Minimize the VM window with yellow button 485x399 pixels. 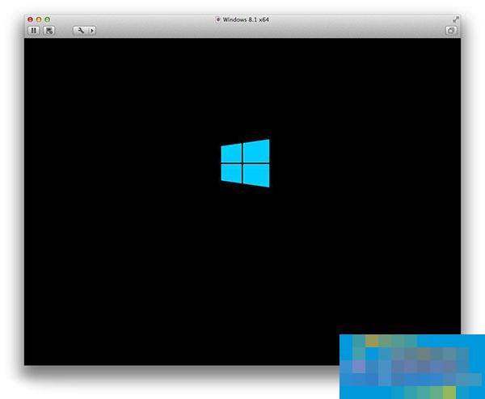[x=39, y=19]
